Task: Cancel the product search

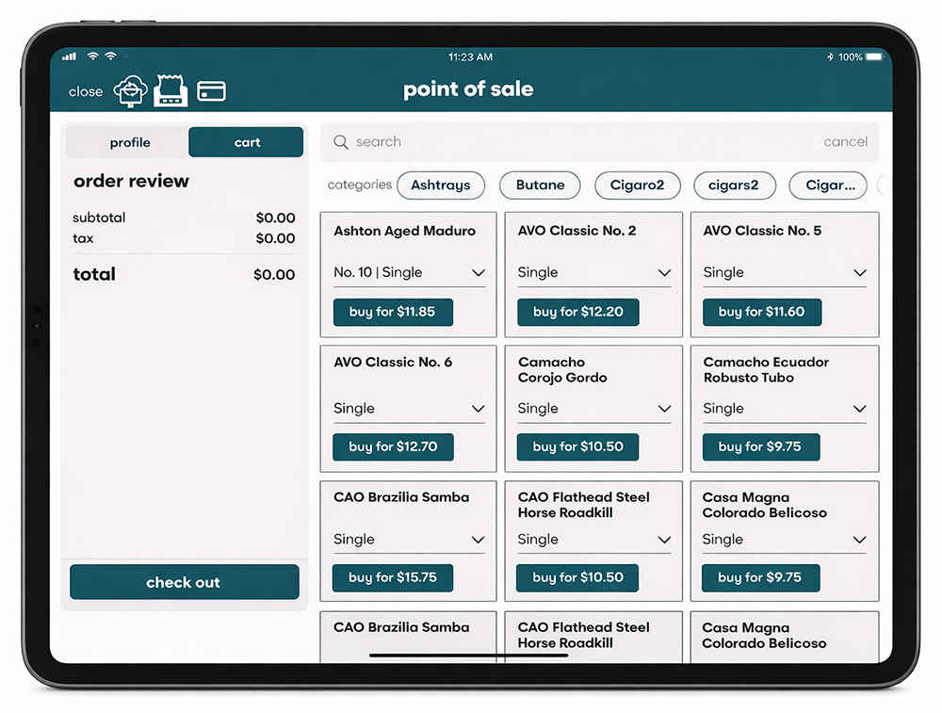Action: (845, 142)
